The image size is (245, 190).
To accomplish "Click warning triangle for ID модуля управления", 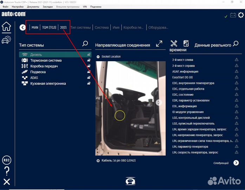I will (x=237, y=112).
